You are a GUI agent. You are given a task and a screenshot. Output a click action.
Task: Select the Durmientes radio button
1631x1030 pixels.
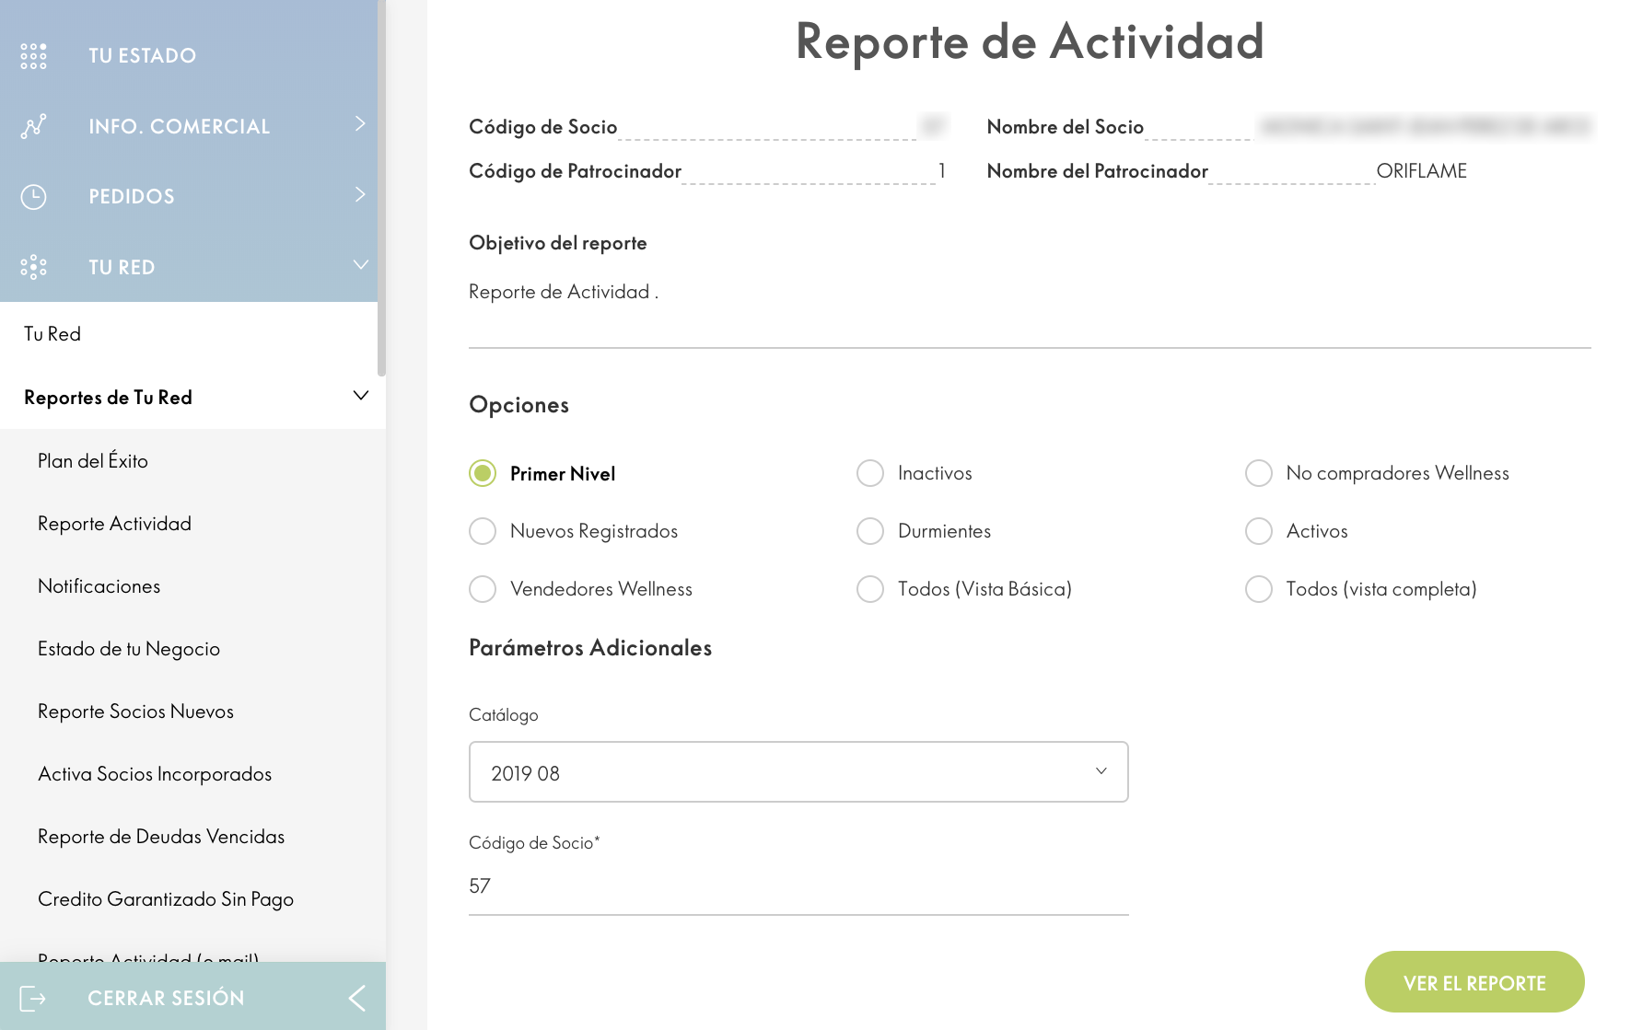tap(870, 531)
